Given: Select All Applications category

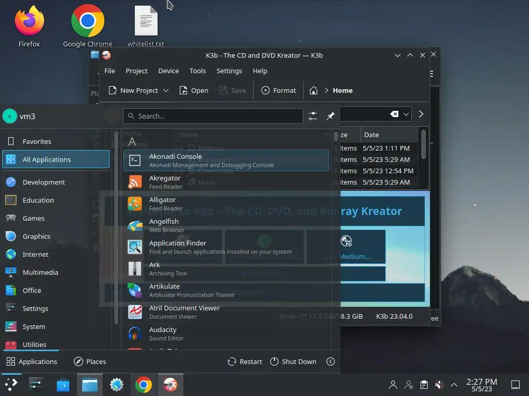Looking at the screenshot, I should (x=56, y=159).
